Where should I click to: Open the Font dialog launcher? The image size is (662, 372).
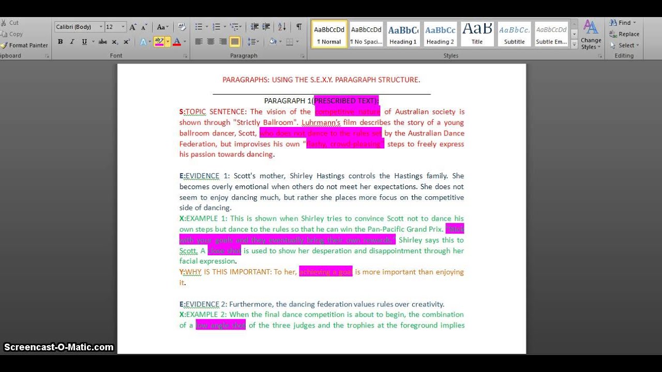pos(185,56)
